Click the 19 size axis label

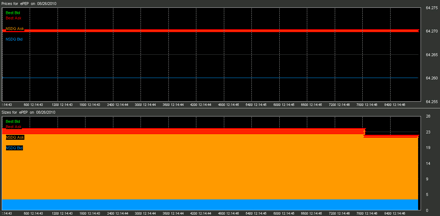pyautogui.click(x=428, y=148)
